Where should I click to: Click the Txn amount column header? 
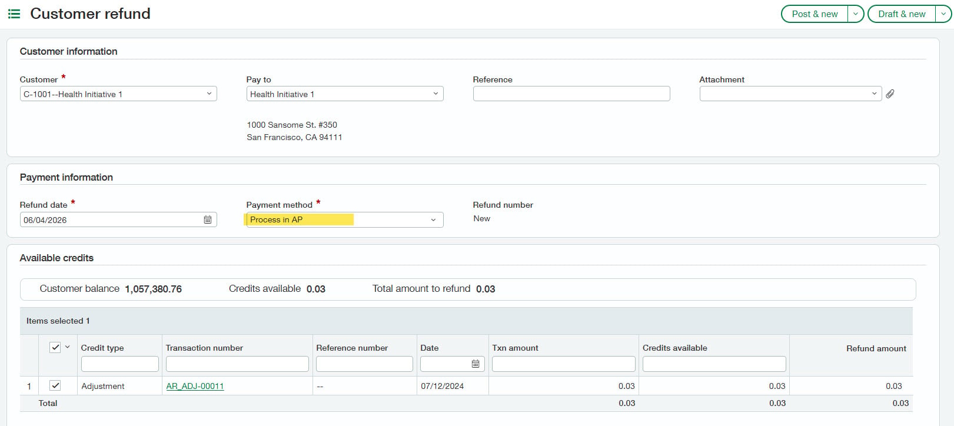(x=515, y=348)
